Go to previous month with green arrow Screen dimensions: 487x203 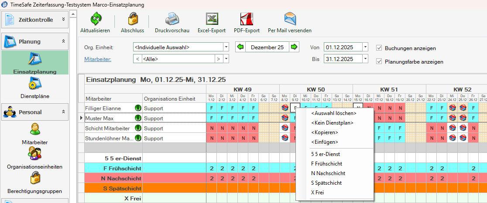coord(240,47)
